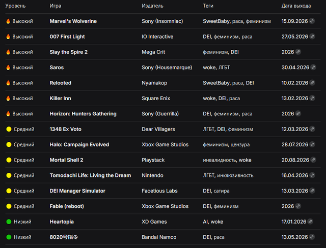Click tags 'инвалидность, woke'

(227, 160)
